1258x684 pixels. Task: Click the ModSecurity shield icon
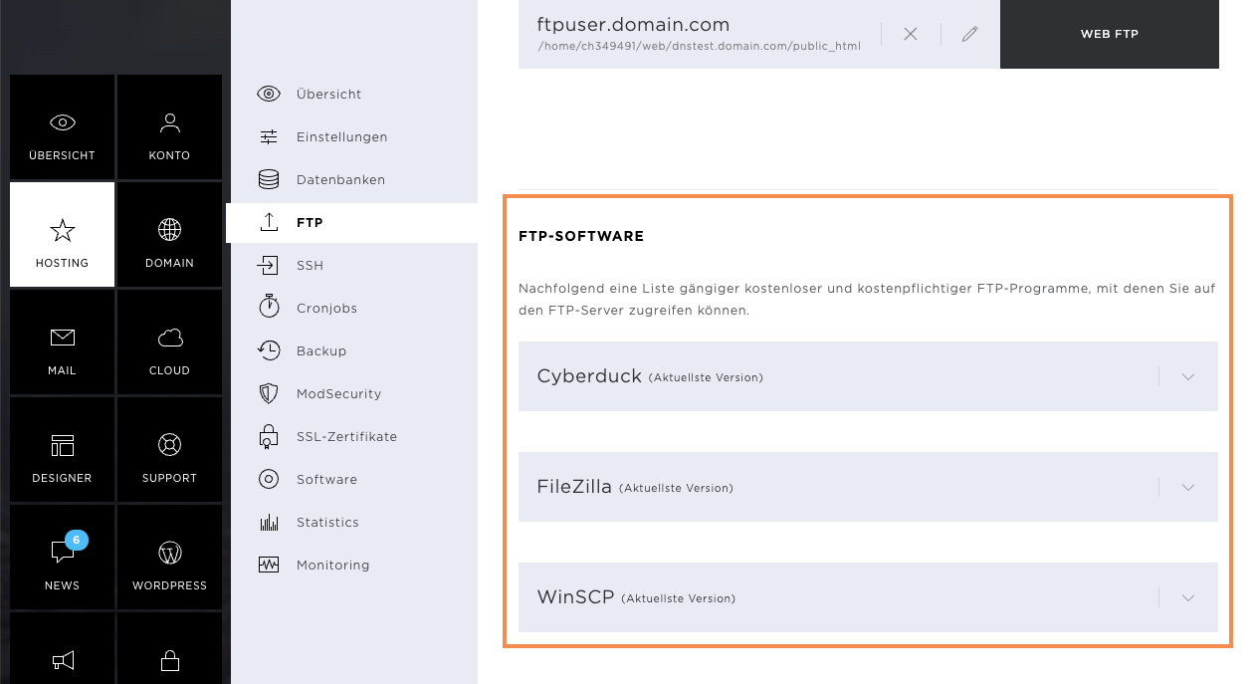point(269,393)
